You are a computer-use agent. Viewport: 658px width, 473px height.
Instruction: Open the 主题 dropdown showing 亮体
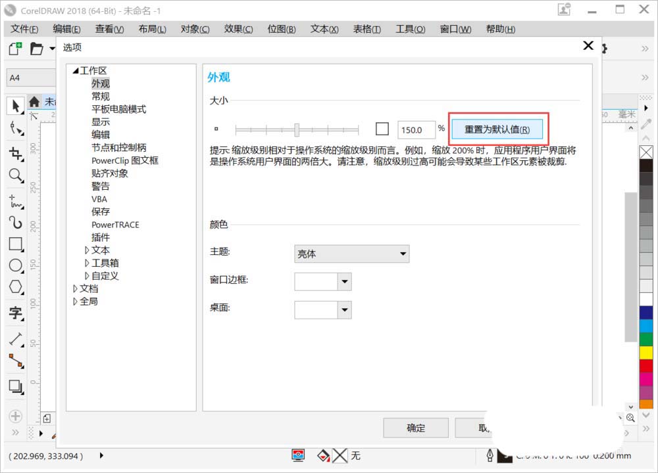click(351, 254)
